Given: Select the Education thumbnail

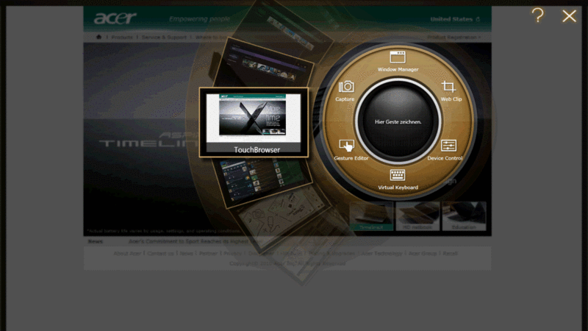Looking at the screenshot, I should pos(464,216).
